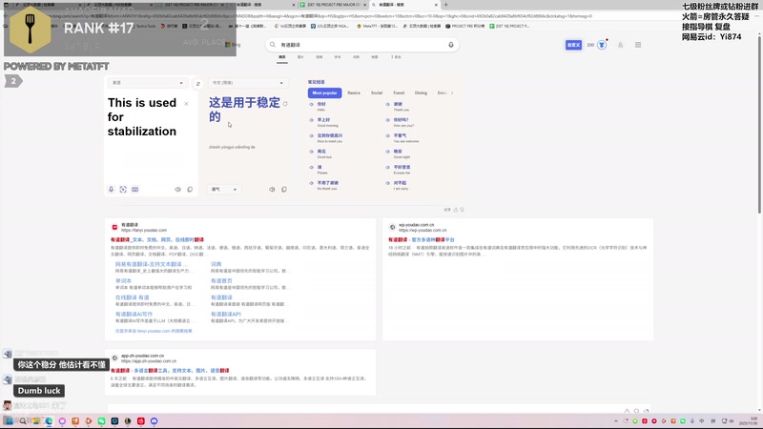This screenshot has height=429, width=763.
Task: Play the No thank you phrase audio
Action: point(312,183)
